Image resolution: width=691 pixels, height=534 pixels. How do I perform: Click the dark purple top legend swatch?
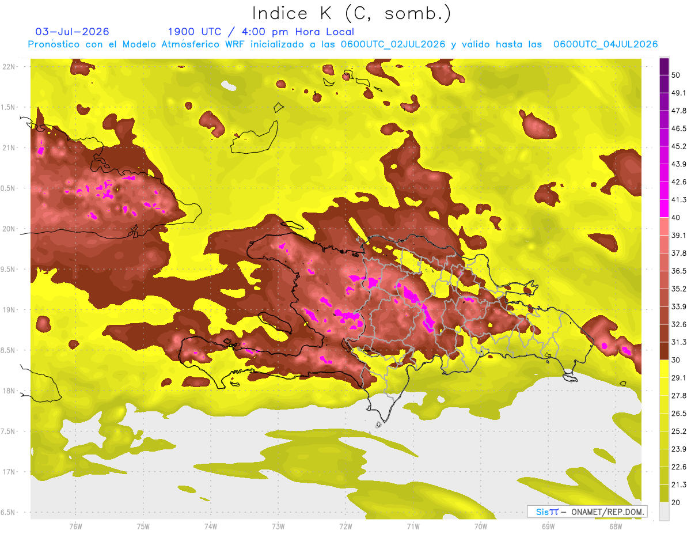[x=664, y=67]
